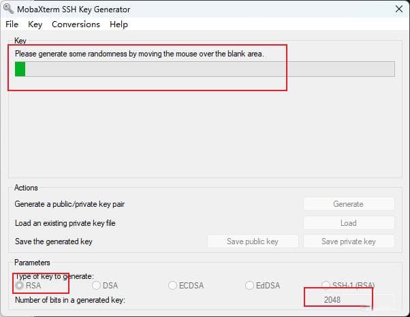Screen dimensions: 410x317
Task: Close the SSH Key Generator window
Action: [399, 9]
